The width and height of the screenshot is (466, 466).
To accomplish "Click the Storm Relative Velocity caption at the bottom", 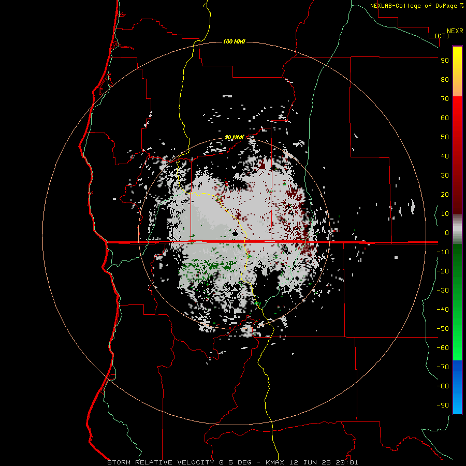I will pos(232,462).
